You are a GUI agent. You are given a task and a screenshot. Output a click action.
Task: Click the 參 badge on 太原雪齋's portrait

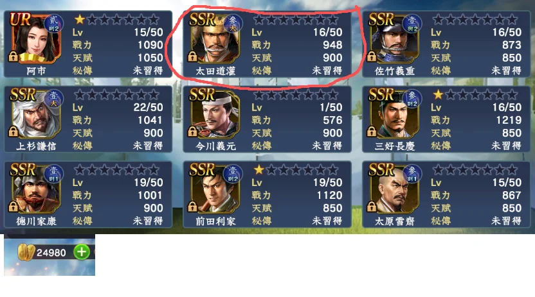tap(412, 173)
